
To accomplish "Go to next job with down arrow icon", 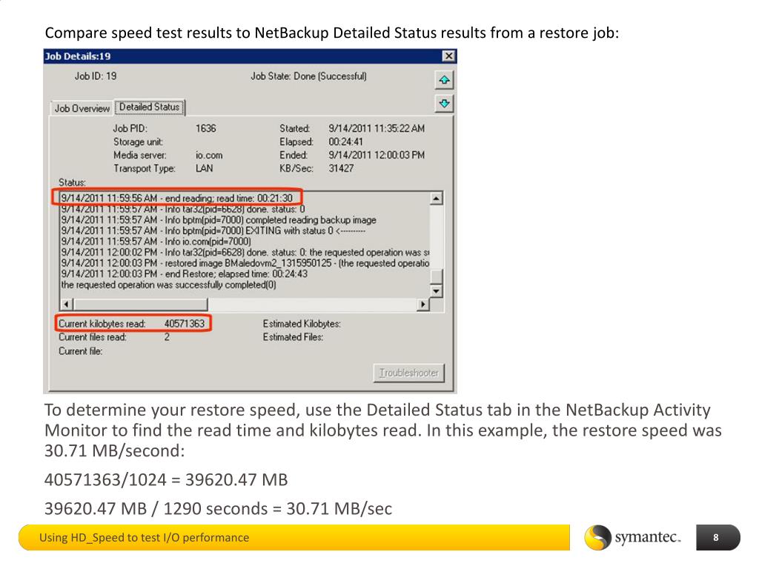I will pyautogui.click(x=444, y=103).
